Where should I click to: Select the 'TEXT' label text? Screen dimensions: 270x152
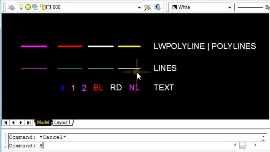pos(164,87)
